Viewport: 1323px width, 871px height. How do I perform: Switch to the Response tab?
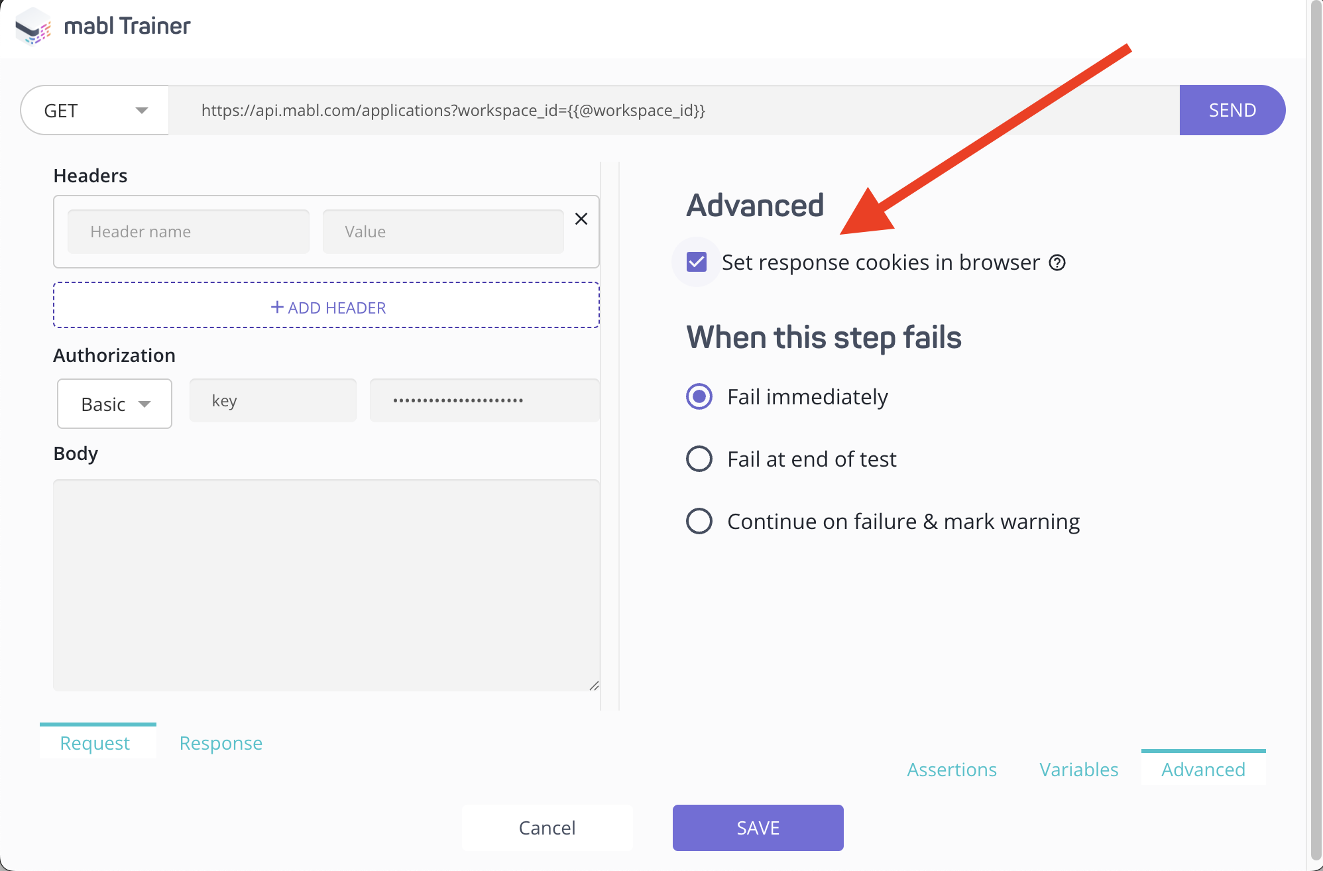(221, 743)
